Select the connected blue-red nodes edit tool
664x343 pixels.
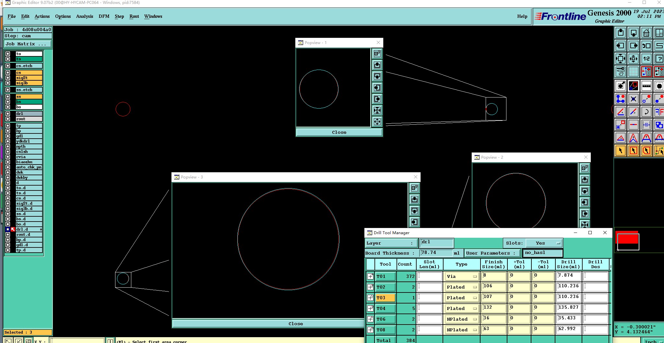621,99
